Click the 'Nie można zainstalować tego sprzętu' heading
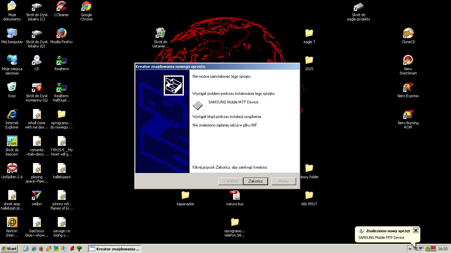 (221, 76)
